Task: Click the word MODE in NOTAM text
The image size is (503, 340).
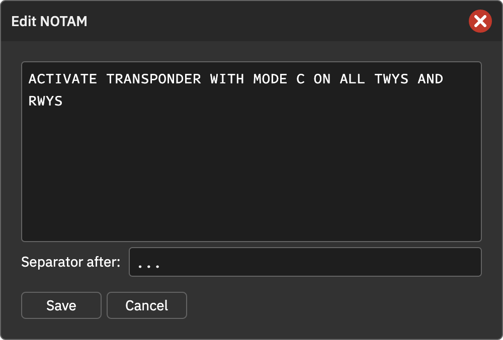Action: pyautogui.click(x=270, y=79)
